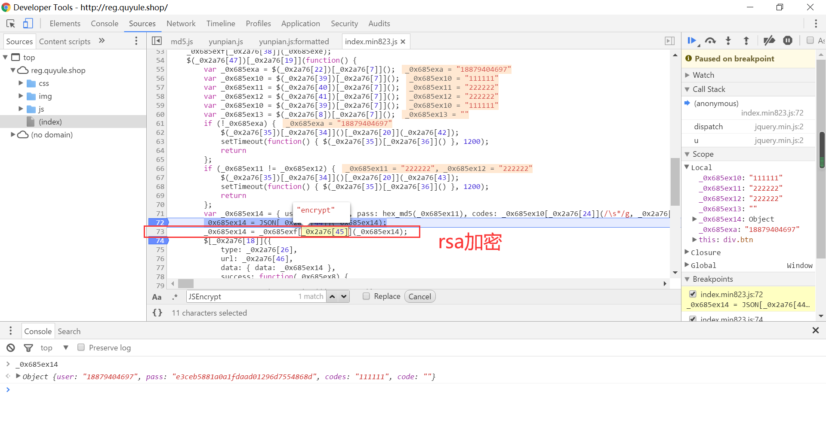The width and height of the screenshot is (826, 438).
Task: Toggle regular expression search
Action: click(175, 297)
